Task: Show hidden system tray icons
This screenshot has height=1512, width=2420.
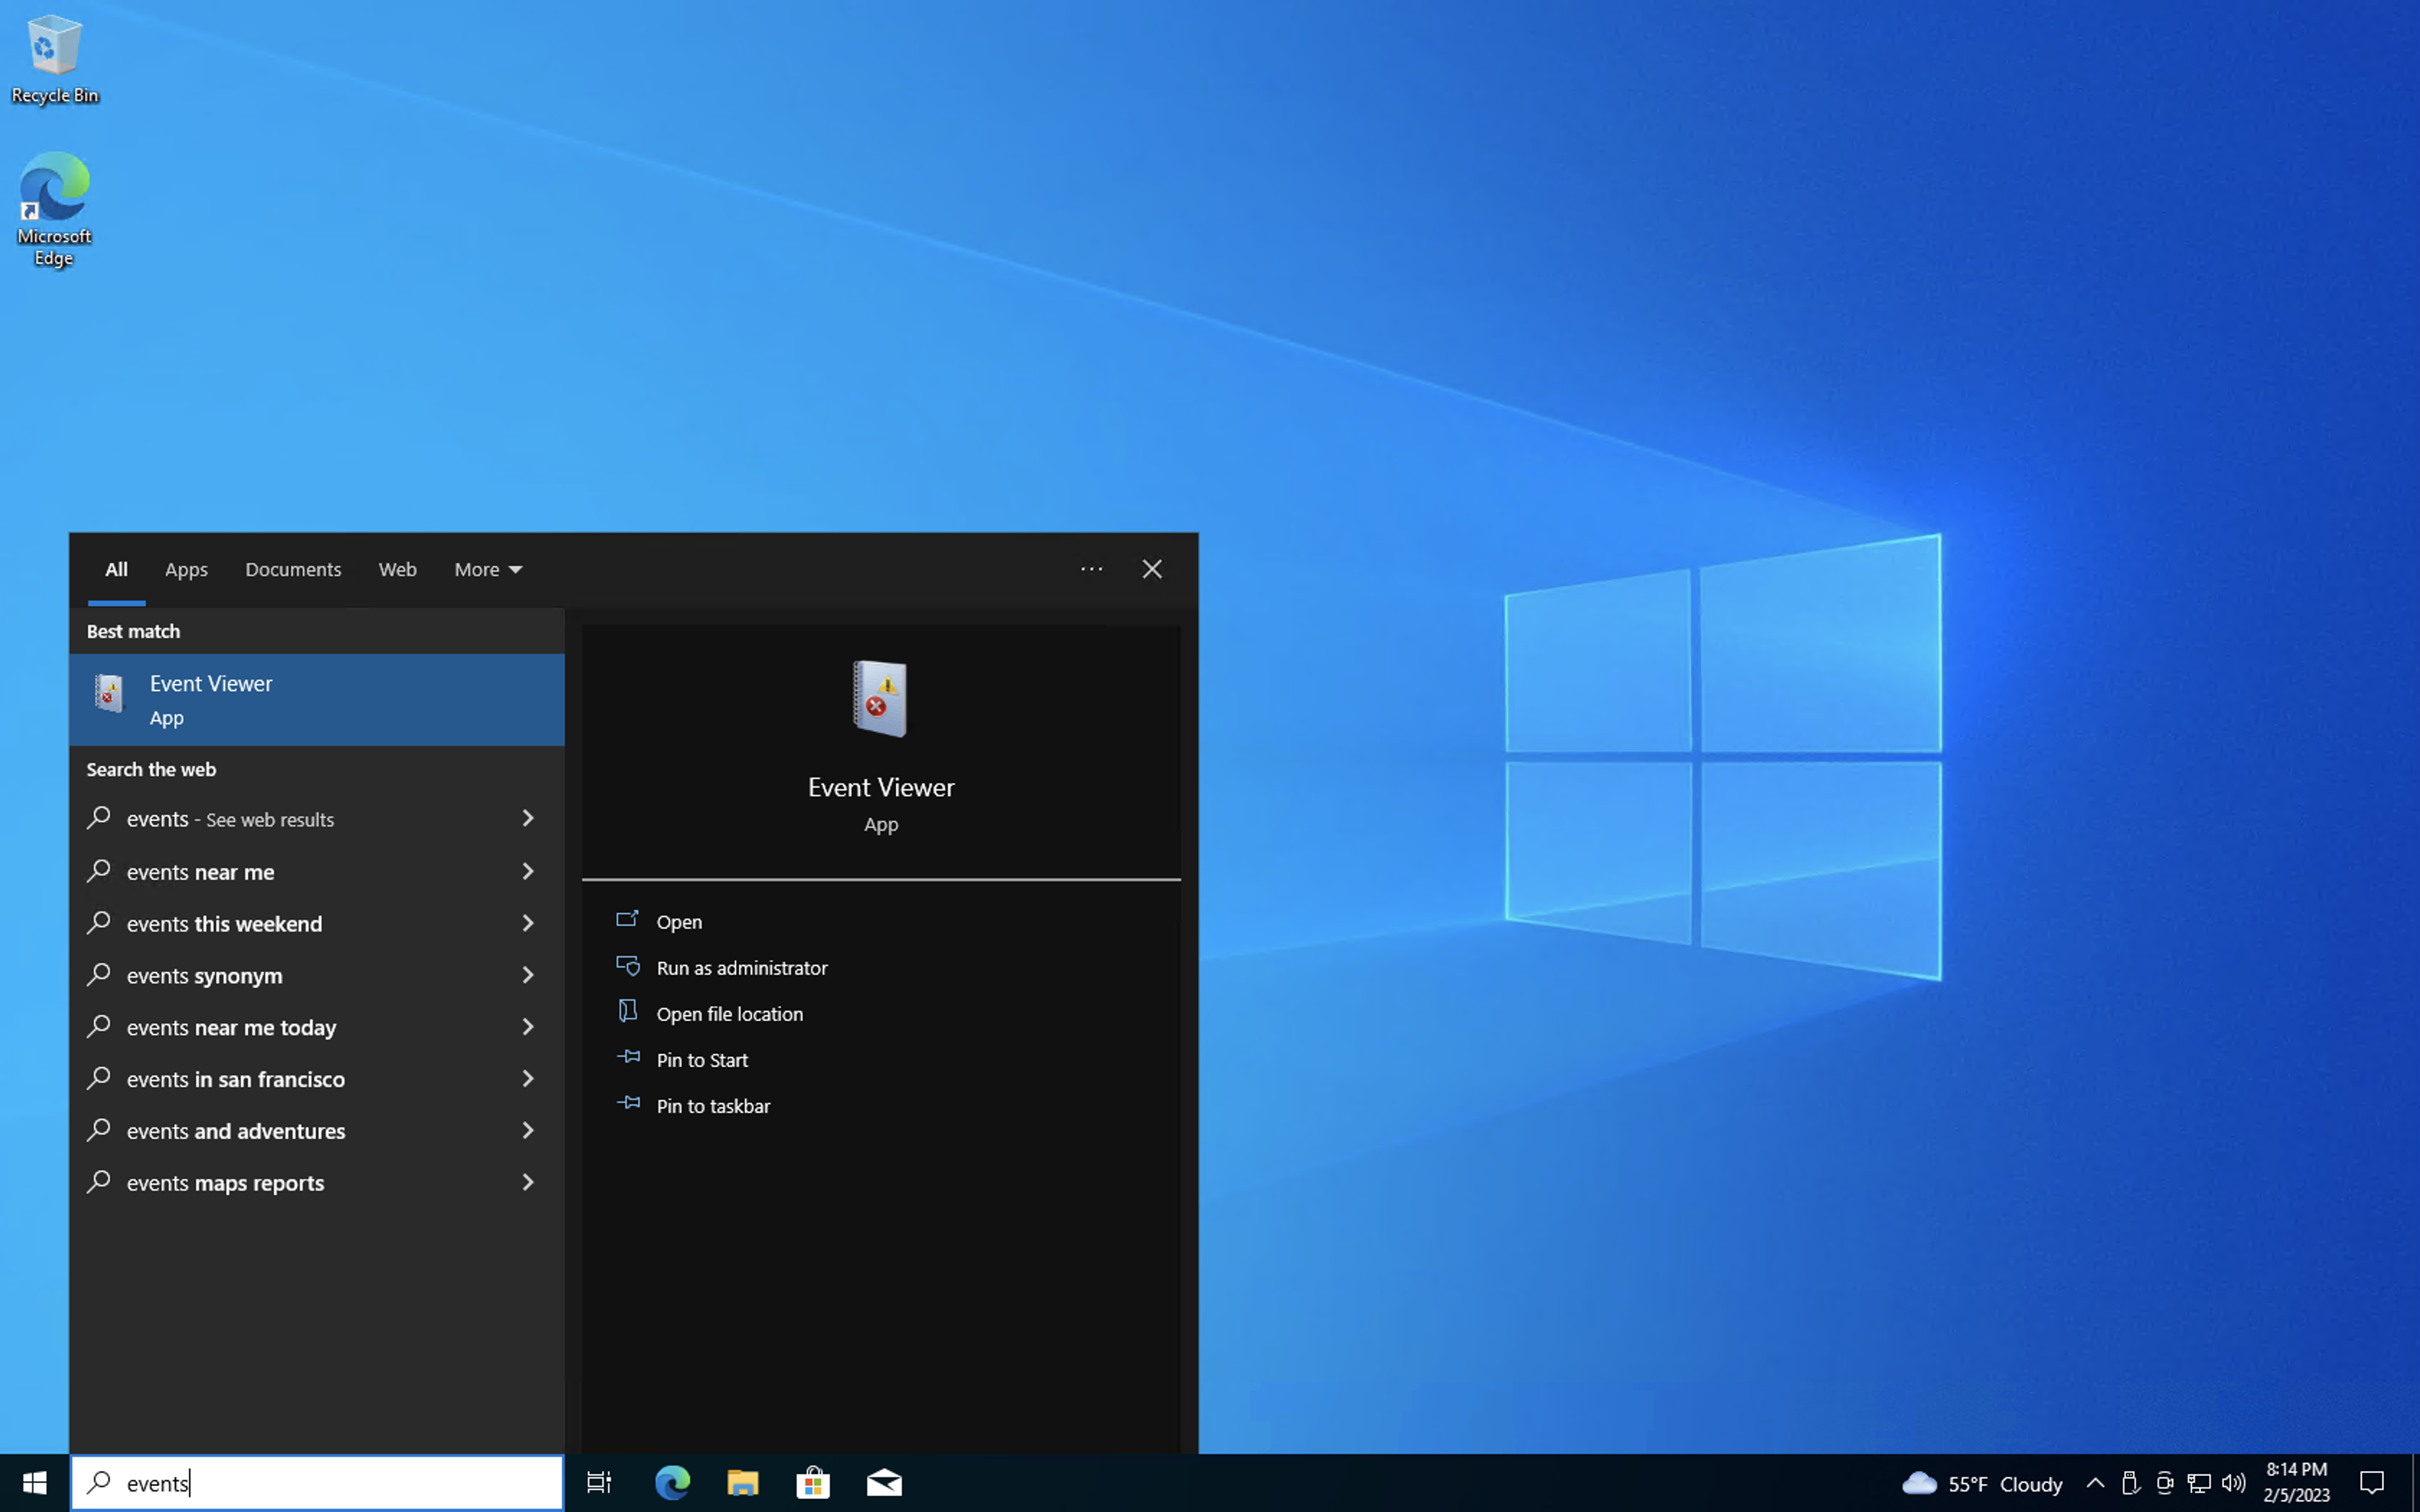Action: pyautogui.click(x=2095, y=1483)
